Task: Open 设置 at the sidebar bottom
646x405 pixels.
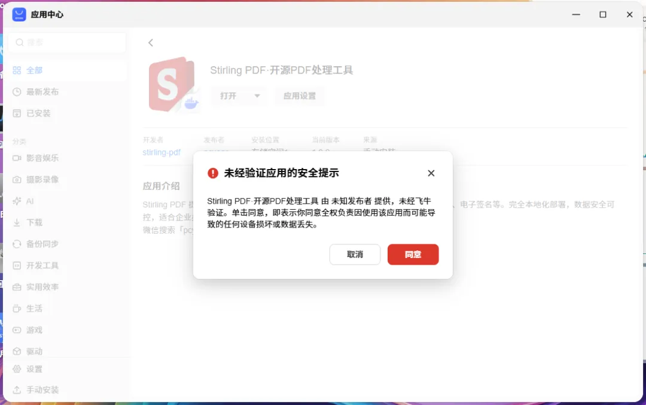Action: (x=67, y=369)
